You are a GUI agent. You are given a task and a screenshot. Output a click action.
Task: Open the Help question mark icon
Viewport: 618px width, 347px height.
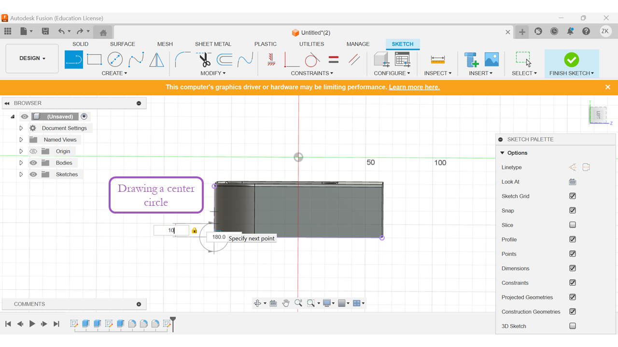[x=586, y=31]
